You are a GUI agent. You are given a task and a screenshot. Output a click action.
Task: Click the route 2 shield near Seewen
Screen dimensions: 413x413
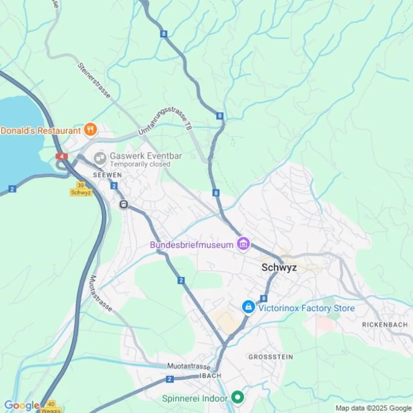click(x=114, y=186)
